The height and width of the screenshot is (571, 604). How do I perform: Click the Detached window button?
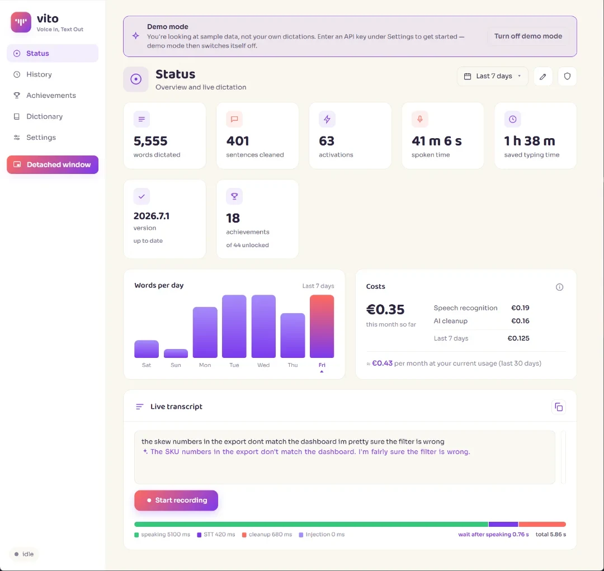tap(53, 164)
